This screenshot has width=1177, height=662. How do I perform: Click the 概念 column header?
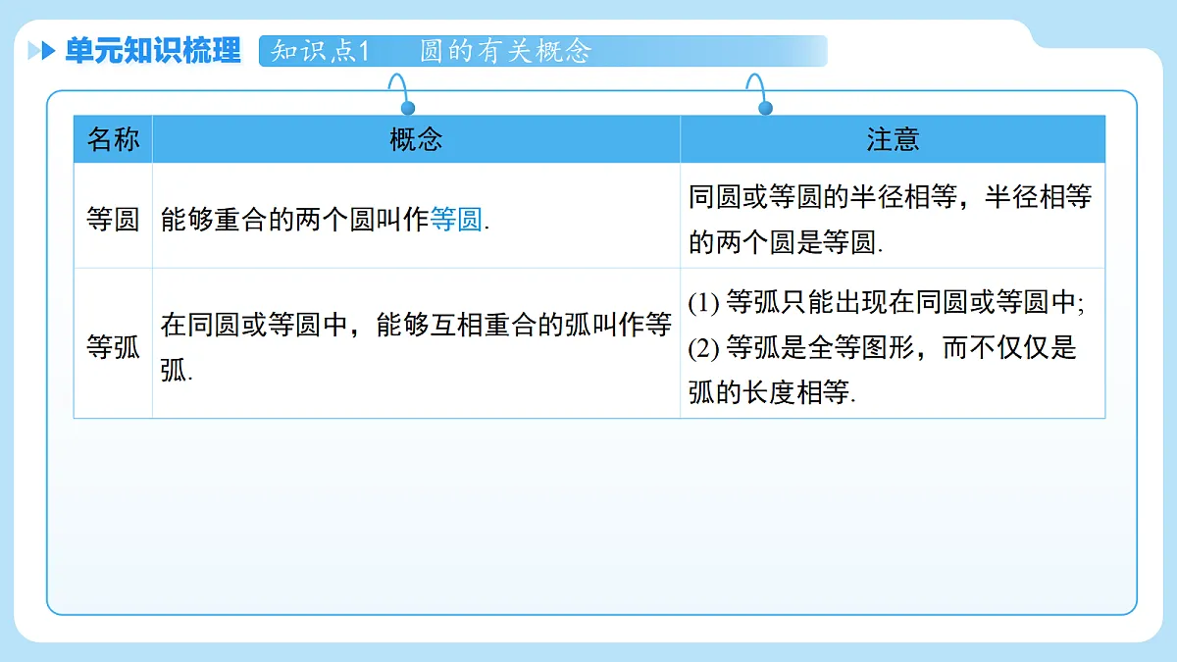tap(416, 139)
